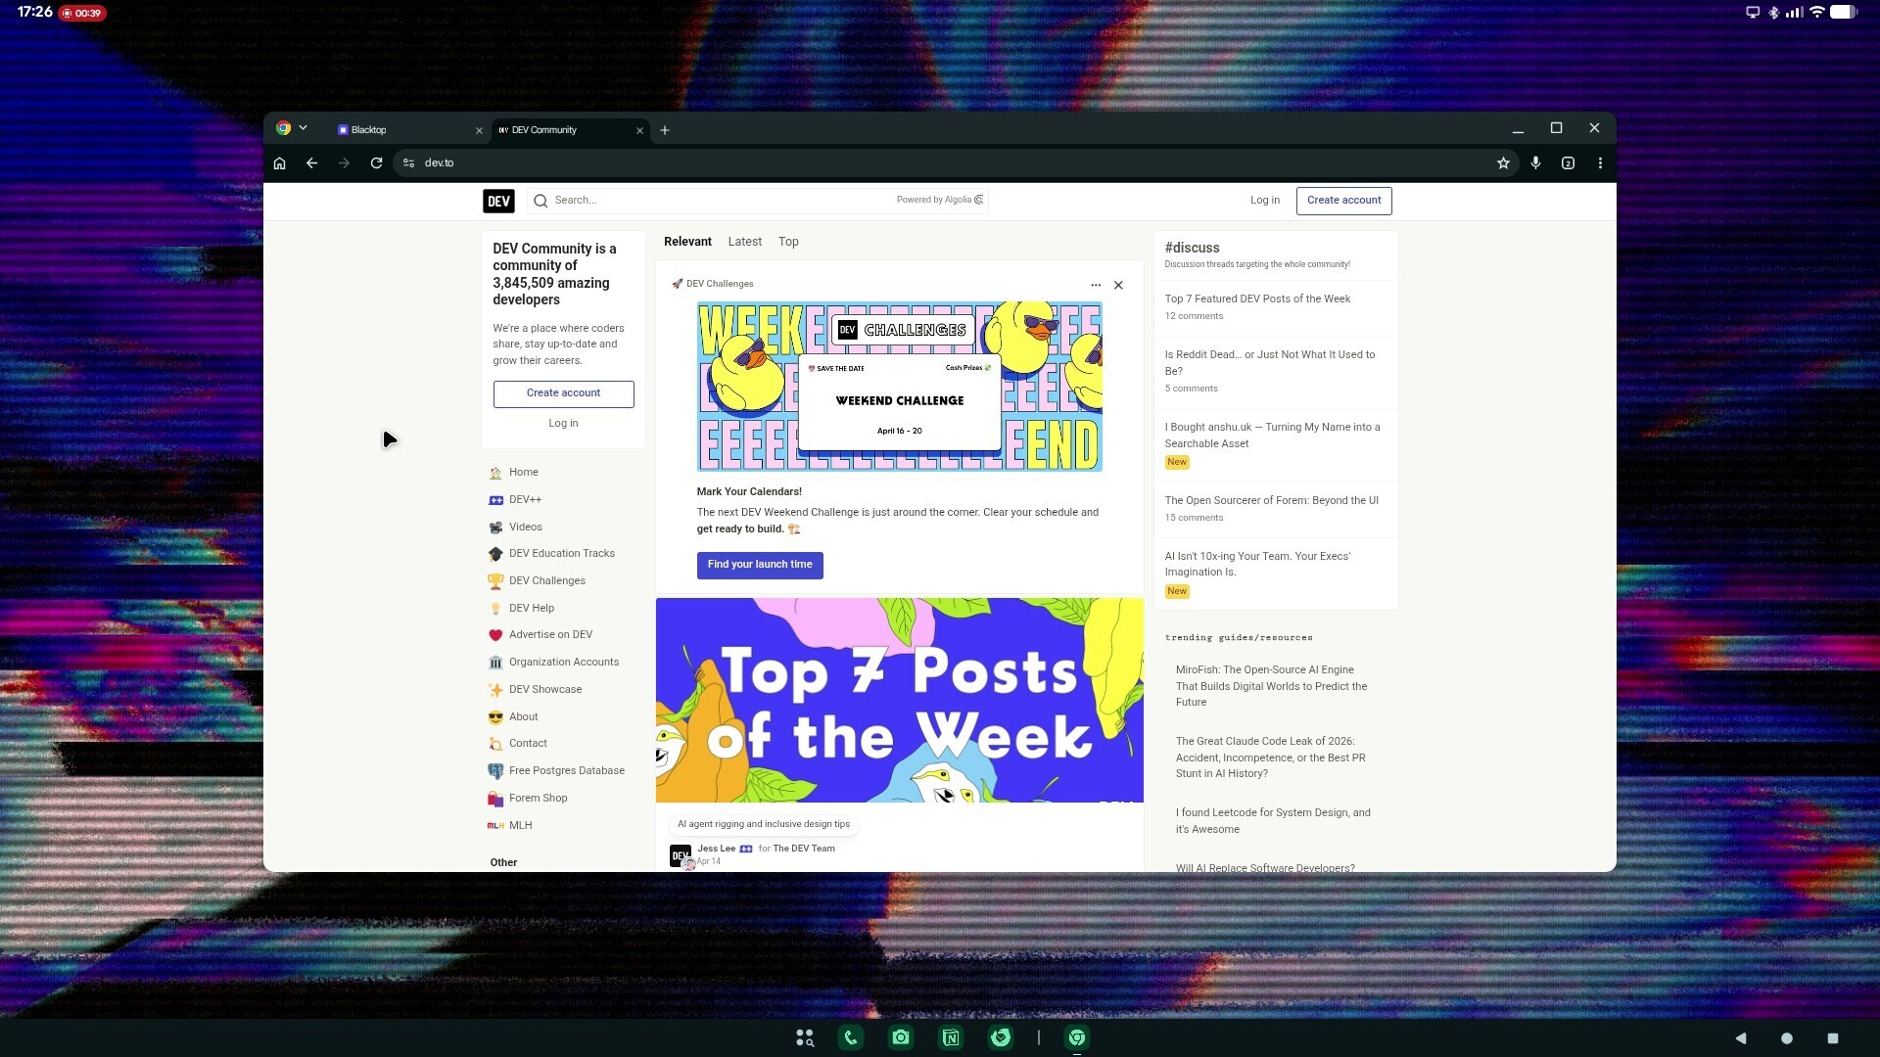Select the Relevant feed tab

point(687,242)
